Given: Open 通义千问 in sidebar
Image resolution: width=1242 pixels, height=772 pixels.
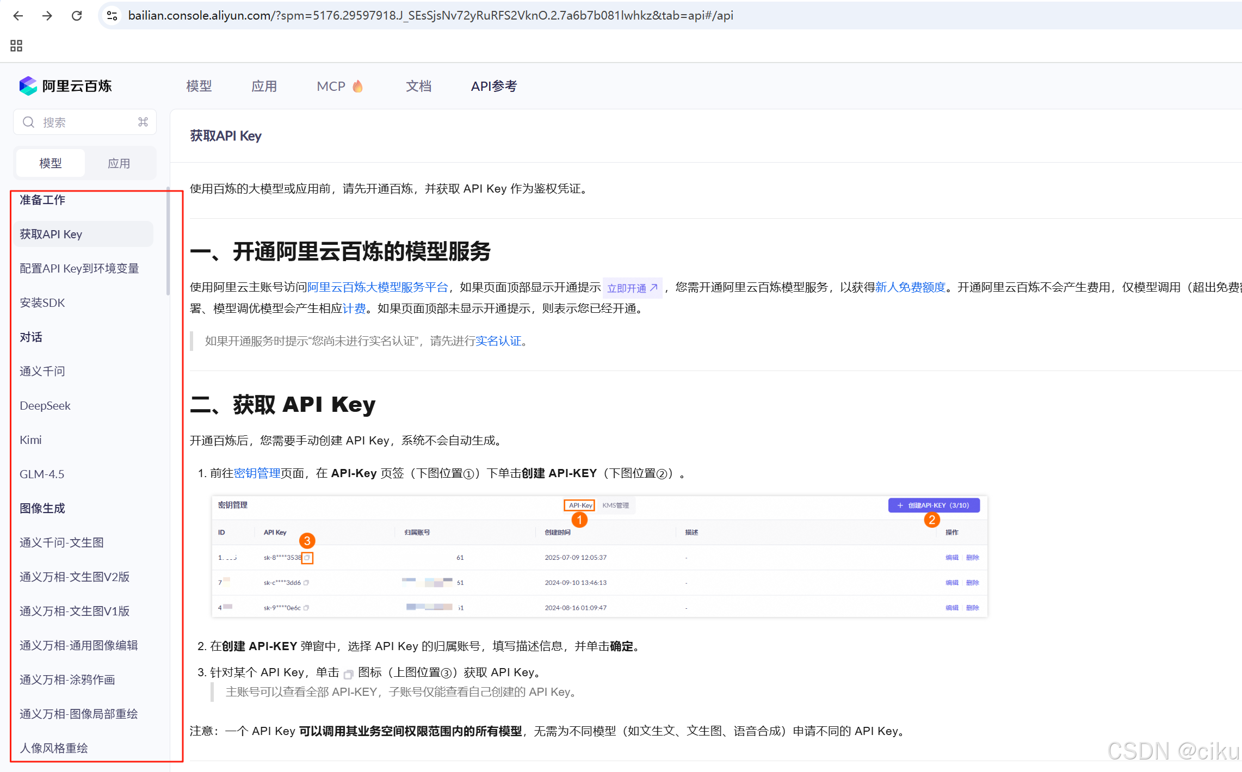Looking at the screenshot, I should click(42, 372).
